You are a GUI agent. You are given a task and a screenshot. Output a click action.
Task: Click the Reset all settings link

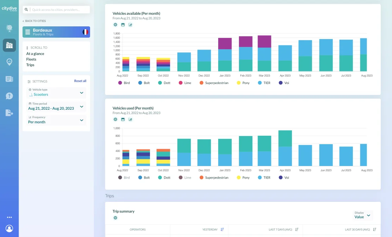click(x=80, y=81)
